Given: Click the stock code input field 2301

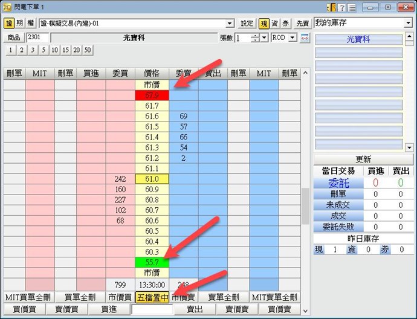Looking at the screenshot, I should click(x=37, y=37).
